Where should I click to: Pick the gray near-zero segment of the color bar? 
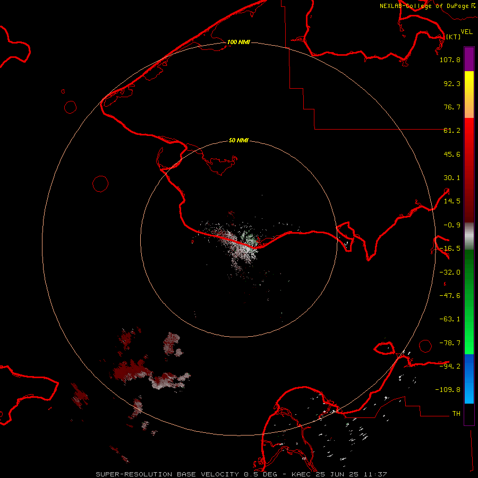coord(469,236)
